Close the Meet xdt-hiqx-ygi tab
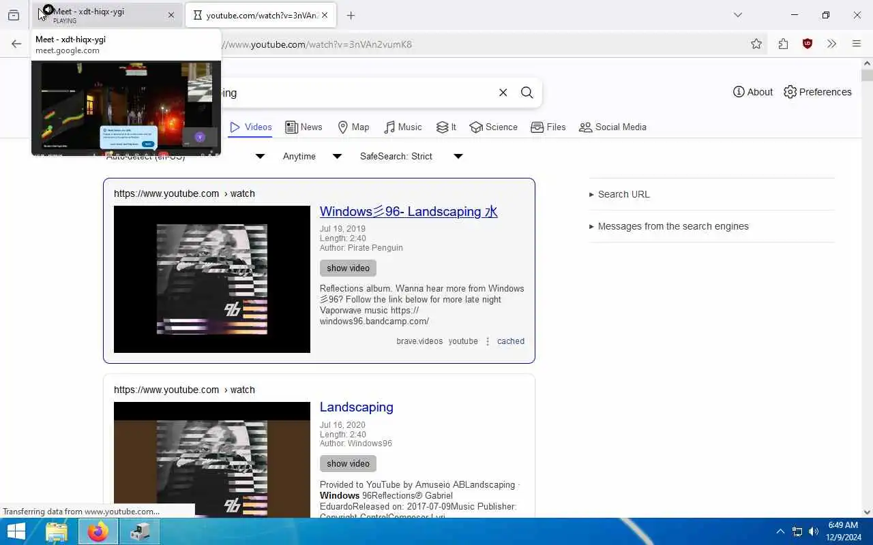 [x=171, y=15]
